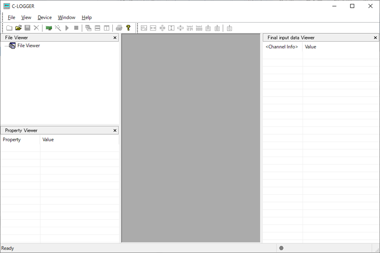Click the Open folder toolbar icon

click(18, 28)
